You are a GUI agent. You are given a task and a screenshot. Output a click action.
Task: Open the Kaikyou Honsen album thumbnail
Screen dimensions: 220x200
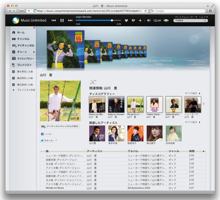116,104
